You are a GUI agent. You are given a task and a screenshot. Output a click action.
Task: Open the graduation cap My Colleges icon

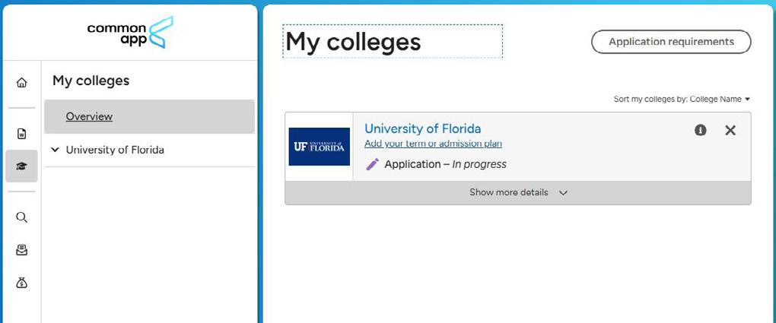(21, 166)
